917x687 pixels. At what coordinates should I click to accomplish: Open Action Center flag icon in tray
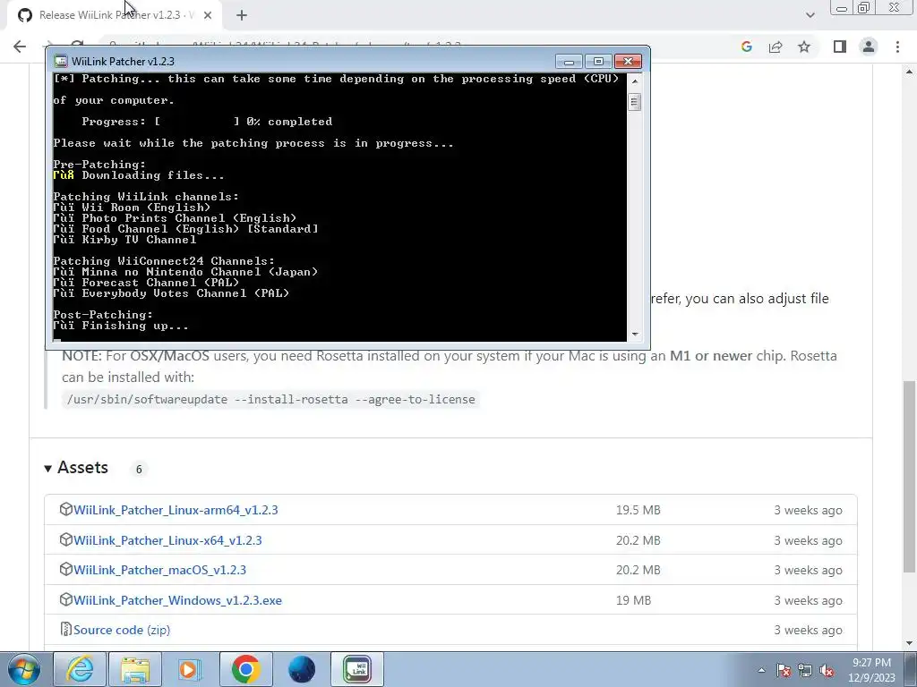pyautogui.click(x=784, y=670)
